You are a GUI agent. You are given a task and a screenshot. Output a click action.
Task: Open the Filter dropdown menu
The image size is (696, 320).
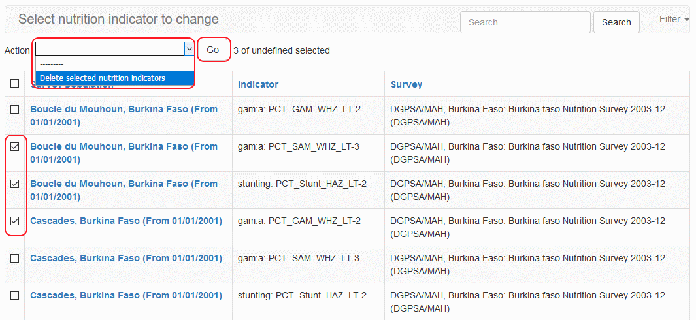point(674,20)
